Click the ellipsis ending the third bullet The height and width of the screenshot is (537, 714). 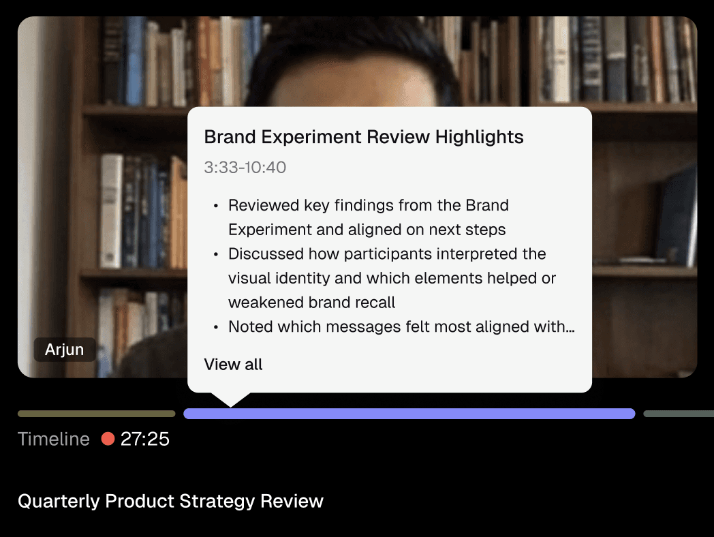coord(570,329)
